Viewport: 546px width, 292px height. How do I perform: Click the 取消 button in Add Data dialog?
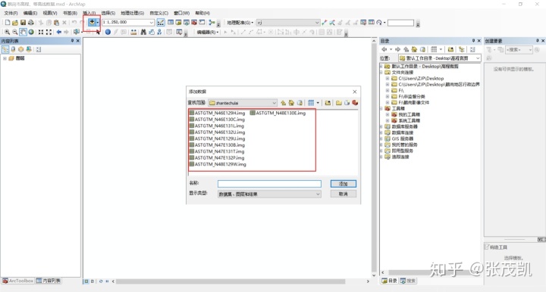[344, 194]
